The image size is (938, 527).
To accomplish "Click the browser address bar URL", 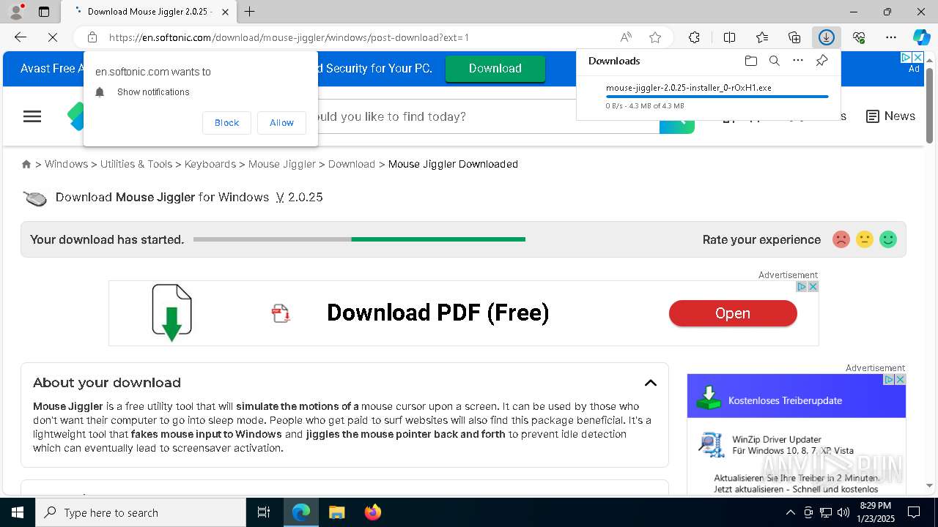I will click(x=289, y=37).
